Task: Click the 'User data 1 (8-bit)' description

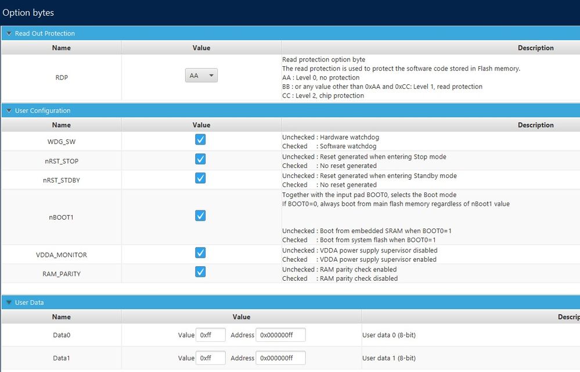Action: (389, 358)
